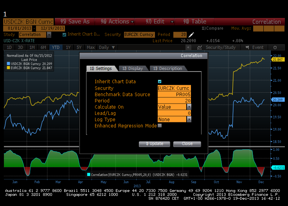Click 98) Table button
Image resolution: width=288 pixels, height=206 pixels.
[195, 21]
